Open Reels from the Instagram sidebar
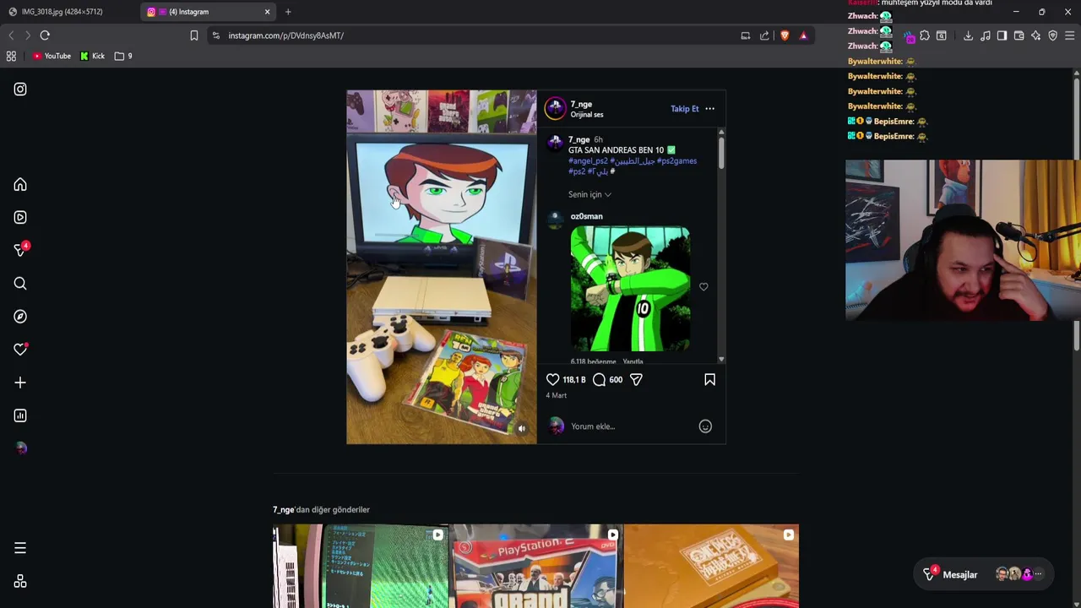The width and height of the screenshot is (1081, 608). (20, 218)
